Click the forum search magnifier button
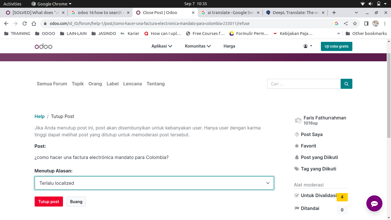This screenshot has width=391, height=220. pos(346,84)
